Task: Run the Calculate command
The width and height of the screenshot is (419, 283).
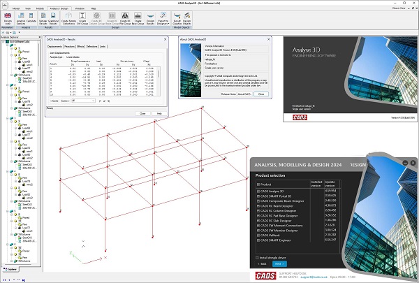Action: (x=31, y=16)
